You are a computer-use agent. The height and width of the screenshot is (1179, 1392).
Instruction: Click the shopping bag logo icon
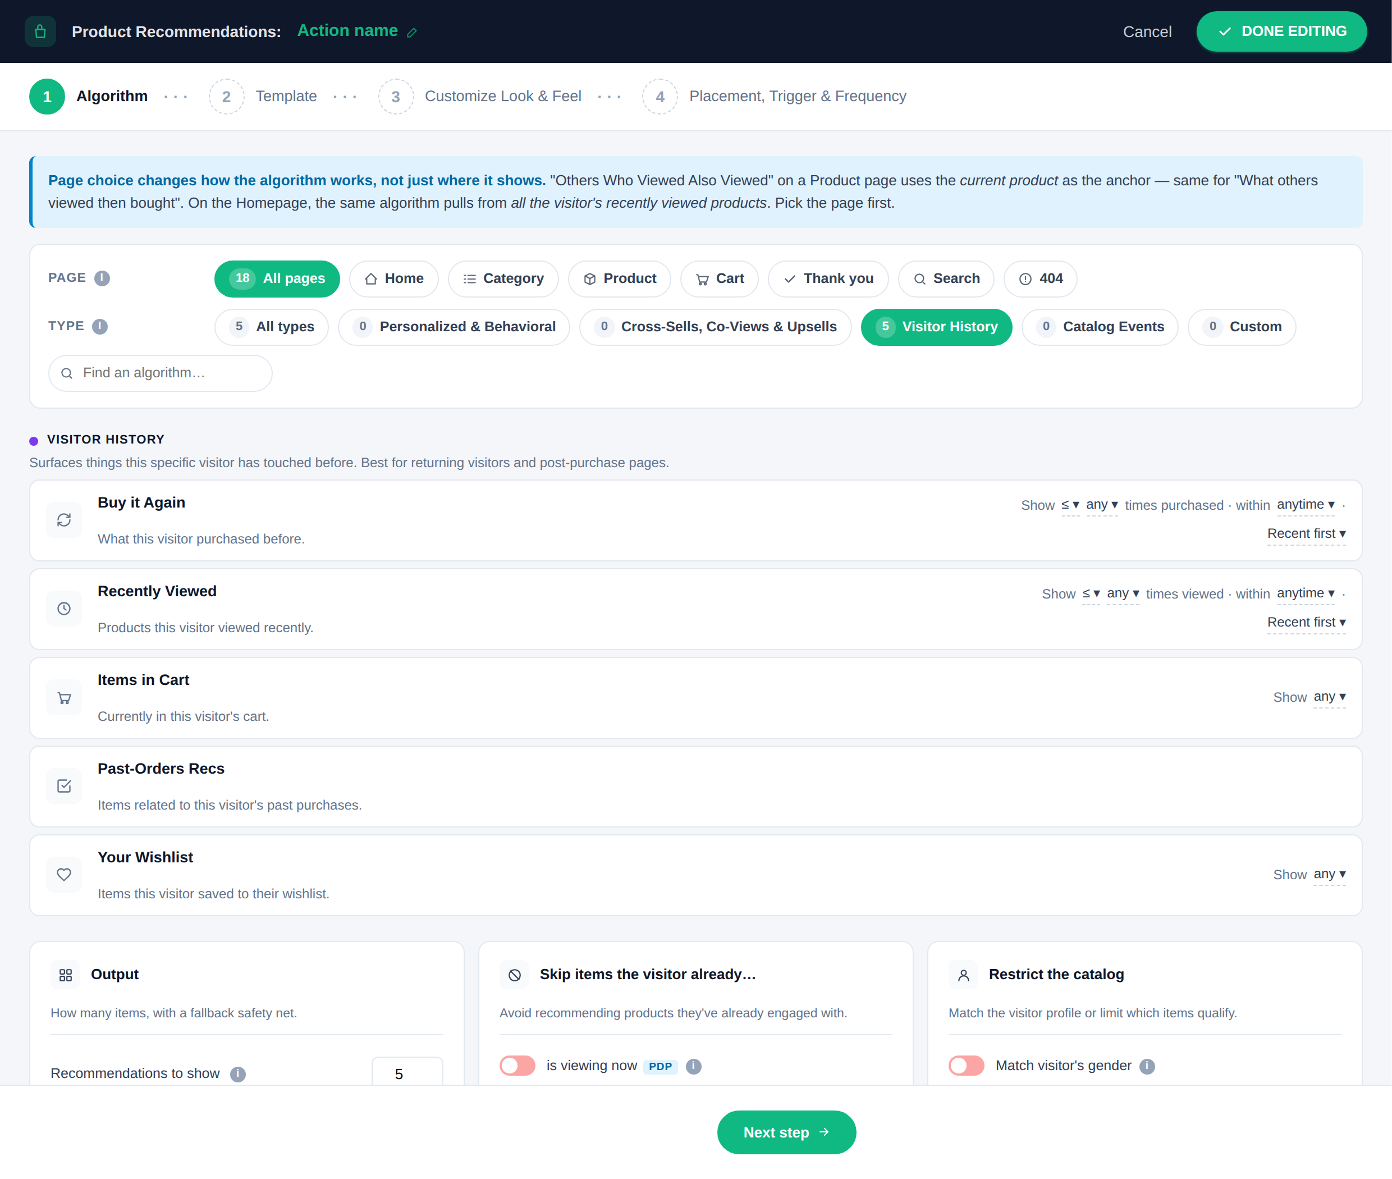pyautogui.click(x=40, y=31)
